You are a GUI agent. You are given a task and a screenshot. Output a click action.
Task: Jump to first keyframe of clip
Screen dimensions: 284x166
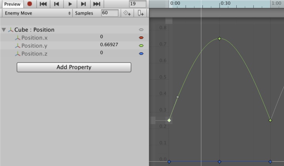[43, 4]
